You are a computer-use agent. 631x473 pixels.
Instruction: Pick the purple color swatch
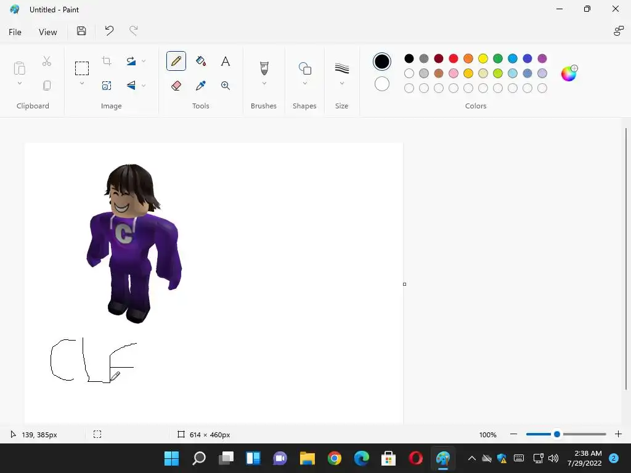click(542, 59)
